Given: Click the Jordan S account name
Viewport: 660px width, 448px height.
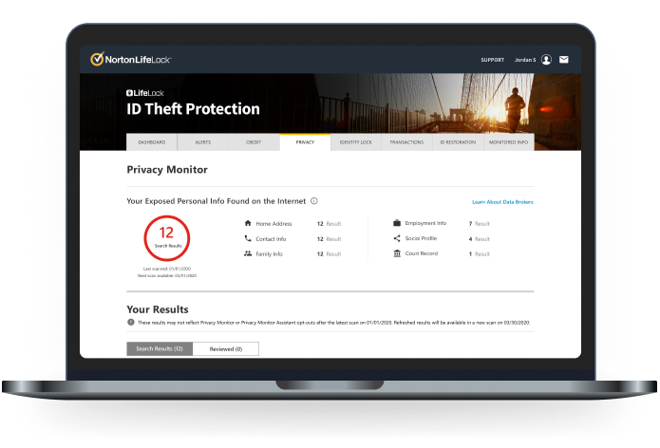Looking at the screenshot, I should click(x=525, y=60).
